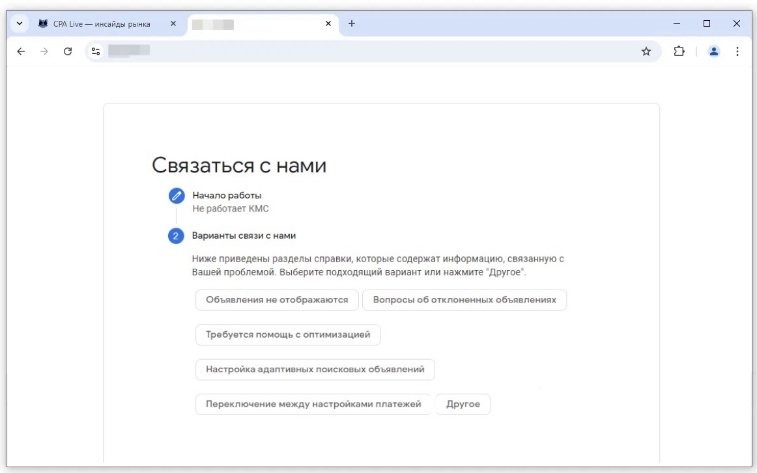Click the 'Варианты связи с нами' heading

click(244, 236)
